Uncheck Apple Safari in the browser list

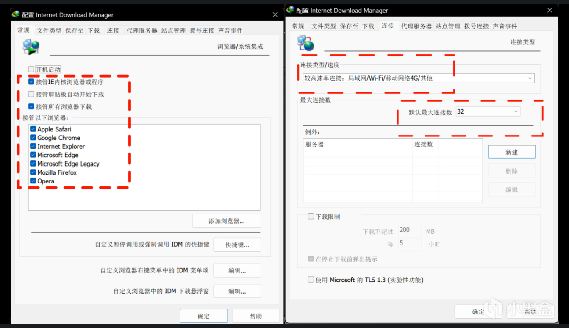(x=33, y=129)
